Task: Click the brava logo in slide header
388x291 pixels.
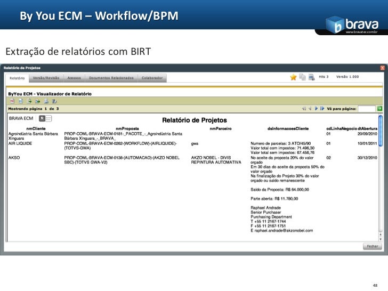Action: pyautogui.click(x=352, y=25)
